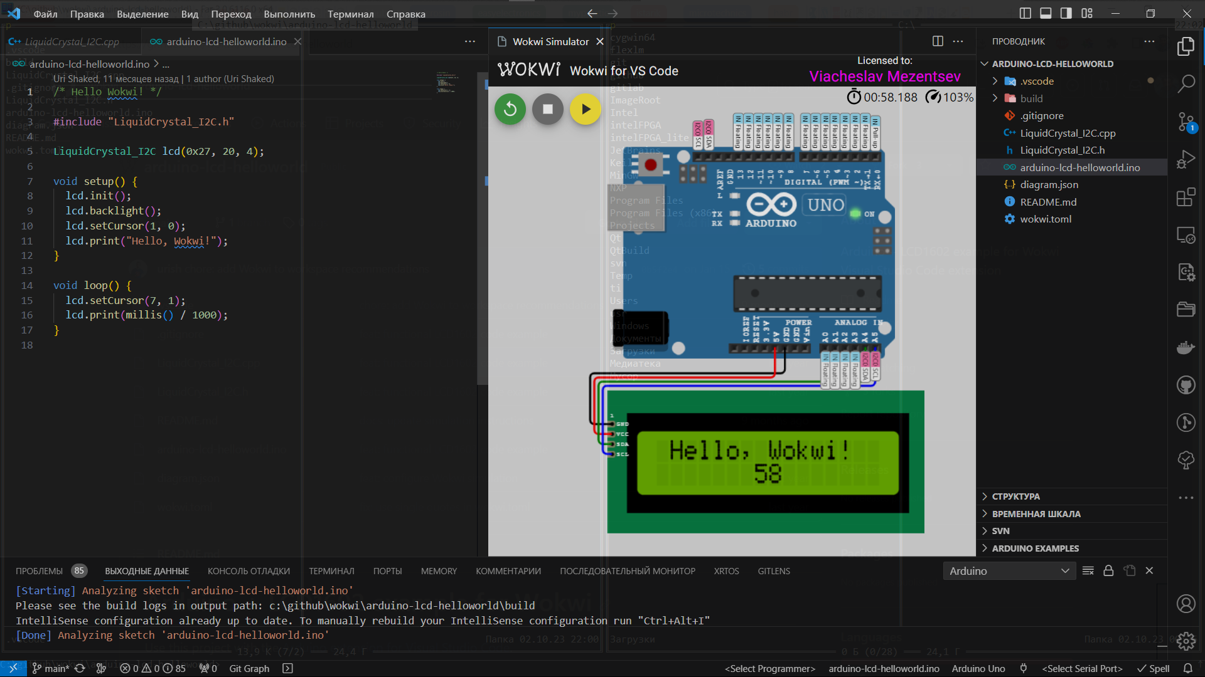Open the GitHub view icon
Image resolution: width=1205 pixels, height=677 pixels.
[1186, 385]
